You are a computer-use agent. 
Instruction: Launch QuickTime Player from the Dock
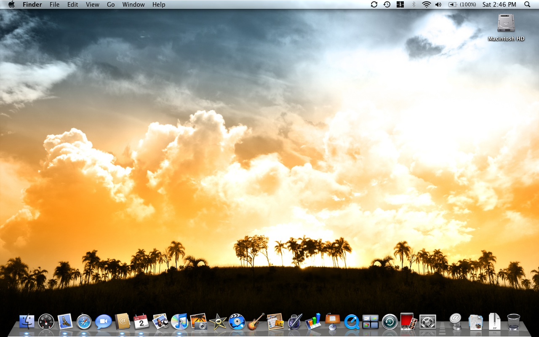pyautogui.click(x=352, y=322)
